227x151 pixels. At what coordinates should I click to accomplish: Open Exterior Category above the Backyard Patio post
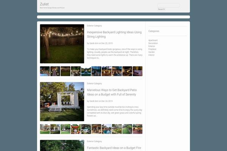[94, 83]
